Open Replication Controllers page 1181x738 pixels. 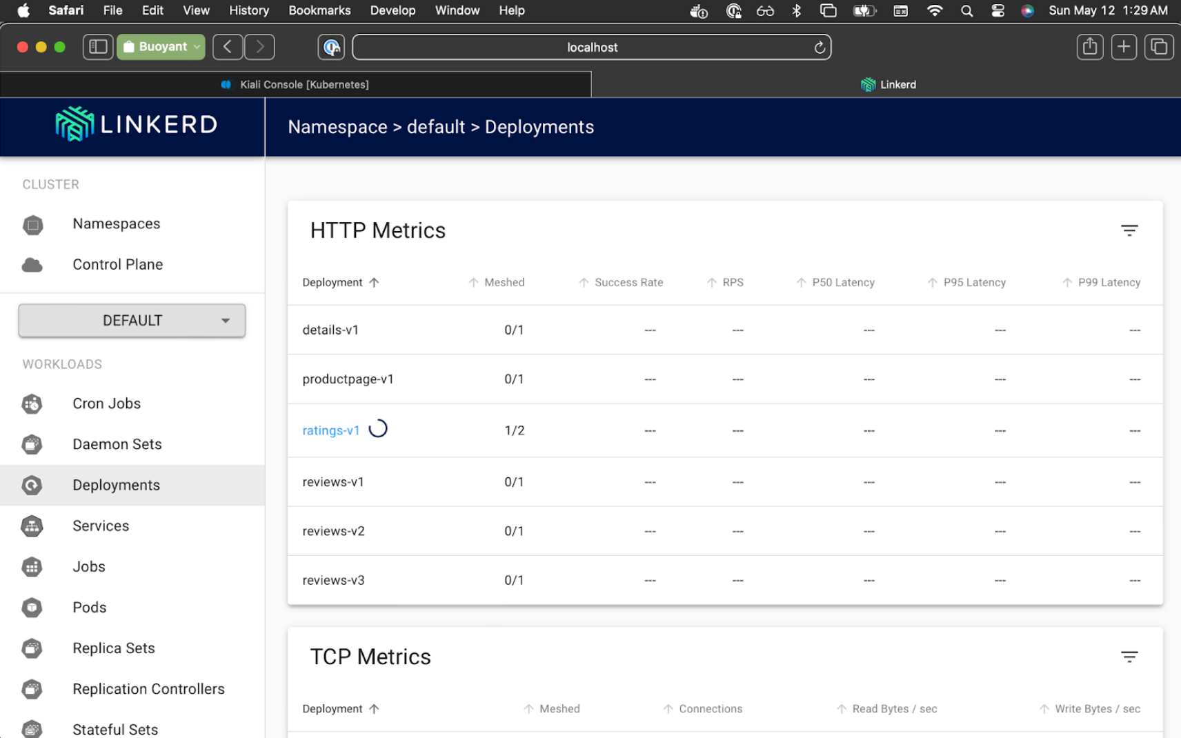(148, 689)
